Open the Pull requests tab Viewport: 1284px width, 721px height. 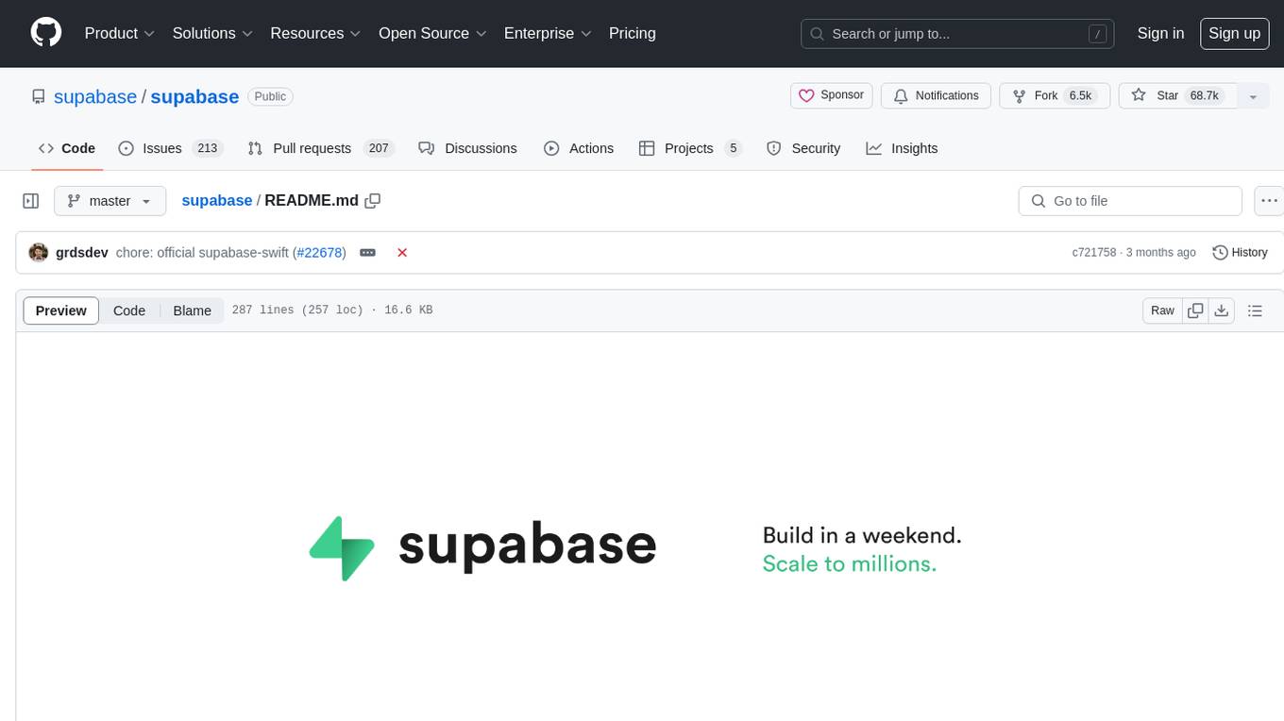point(321,148)
